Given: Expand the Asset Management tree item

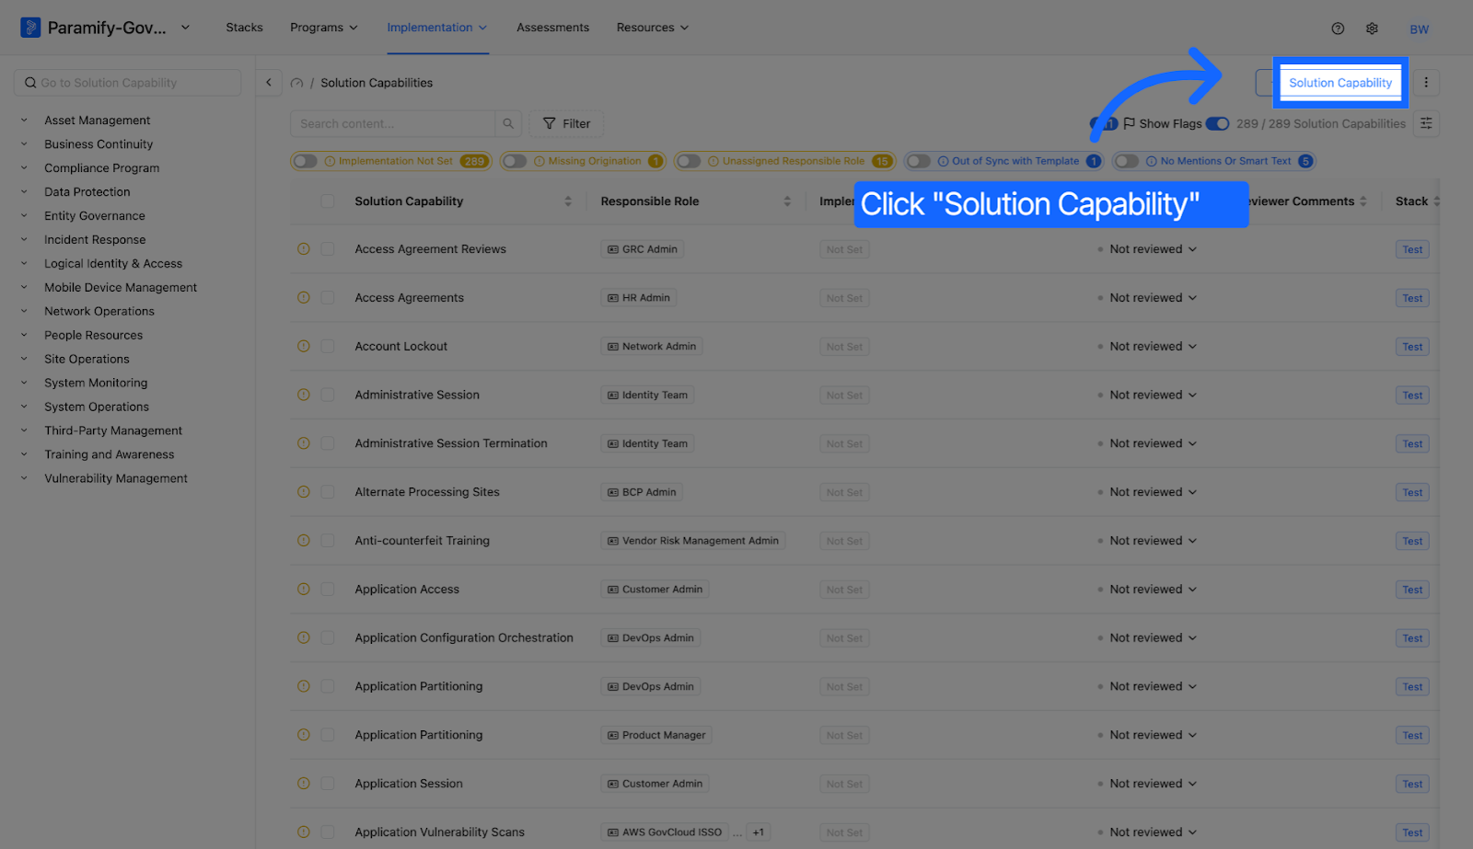Looking at the screenshot, I should click(24, 120).
